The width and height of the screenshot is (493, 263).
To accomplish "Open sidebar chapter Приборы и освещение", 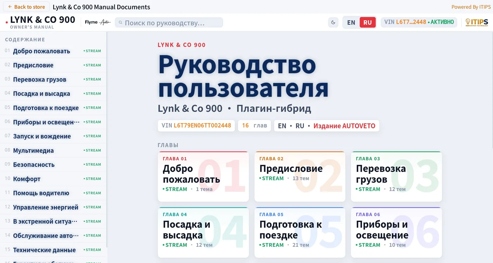I will pyautogui.click(x=53, y=122).
